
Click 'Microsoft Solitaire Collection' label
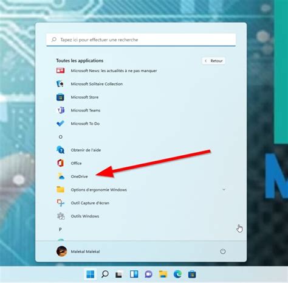97,84
